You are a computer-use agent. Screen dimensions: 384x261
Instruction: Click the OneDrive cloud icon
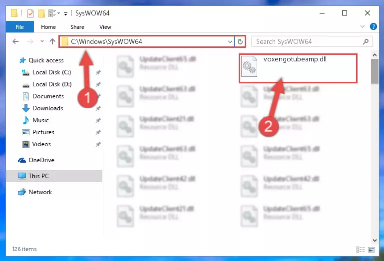22,160
